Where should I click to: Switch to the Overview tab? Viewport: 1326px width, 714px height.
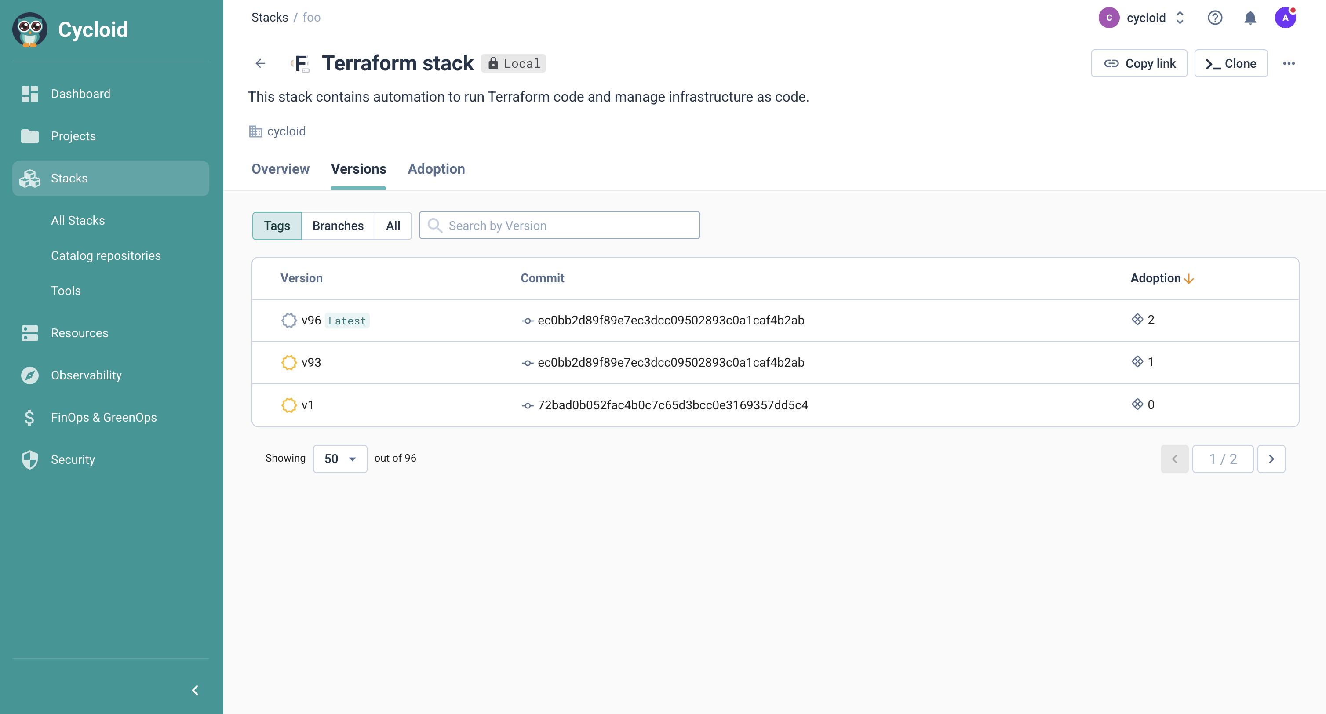coord(280,169)
